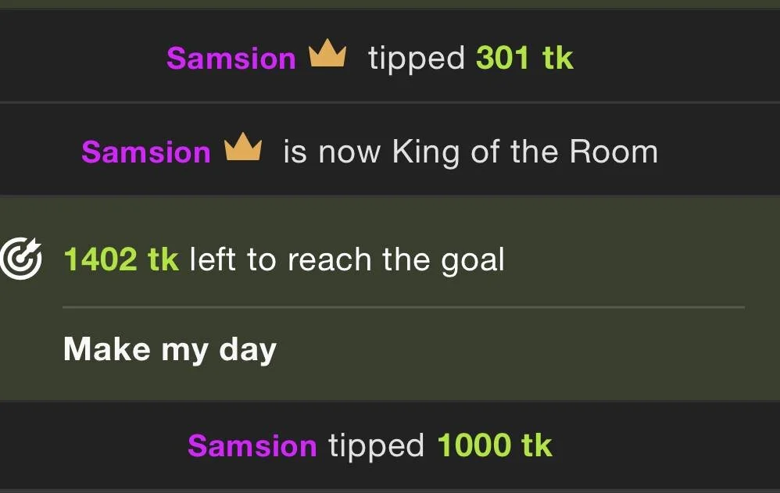Open Samsion's profile from the 1000 tk tip
Viewport: 780px width, 493px height.
click(252, 446)
